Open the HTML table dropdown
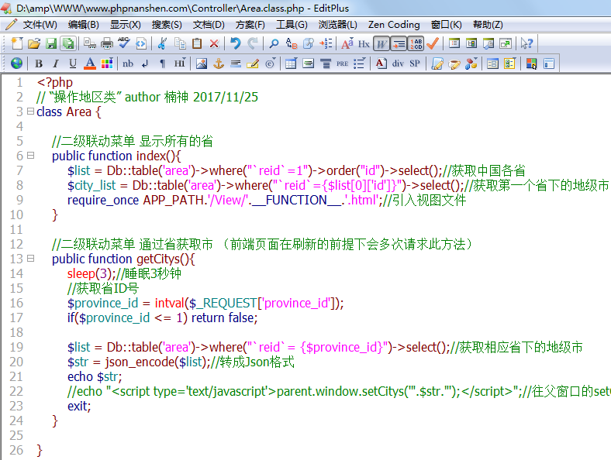 (291, 63)
